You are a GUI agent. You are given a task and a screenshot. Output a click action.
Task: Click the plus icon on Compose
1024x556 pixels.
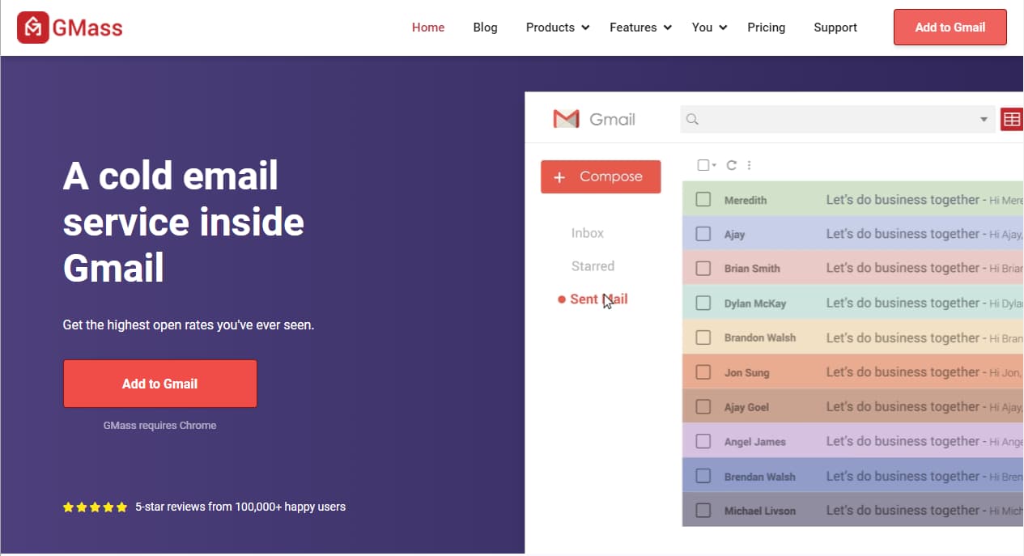pos(559,177)
